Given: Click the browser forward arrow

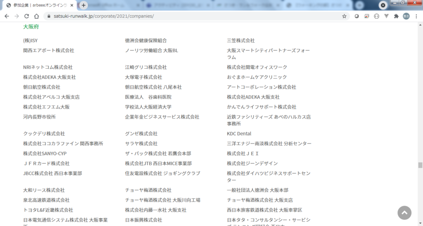Looking at the screenshot, I should coord(17,16).
